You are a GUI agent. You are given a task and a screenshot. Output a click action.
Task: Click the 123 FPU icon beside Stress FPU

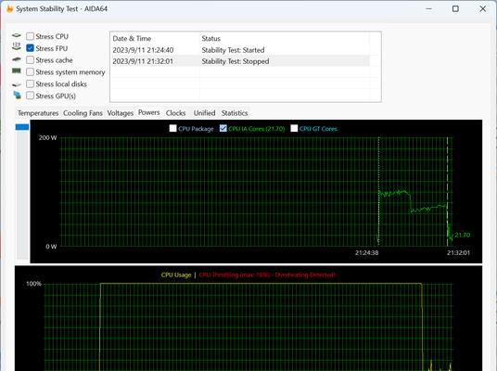(x=17, y=46)
